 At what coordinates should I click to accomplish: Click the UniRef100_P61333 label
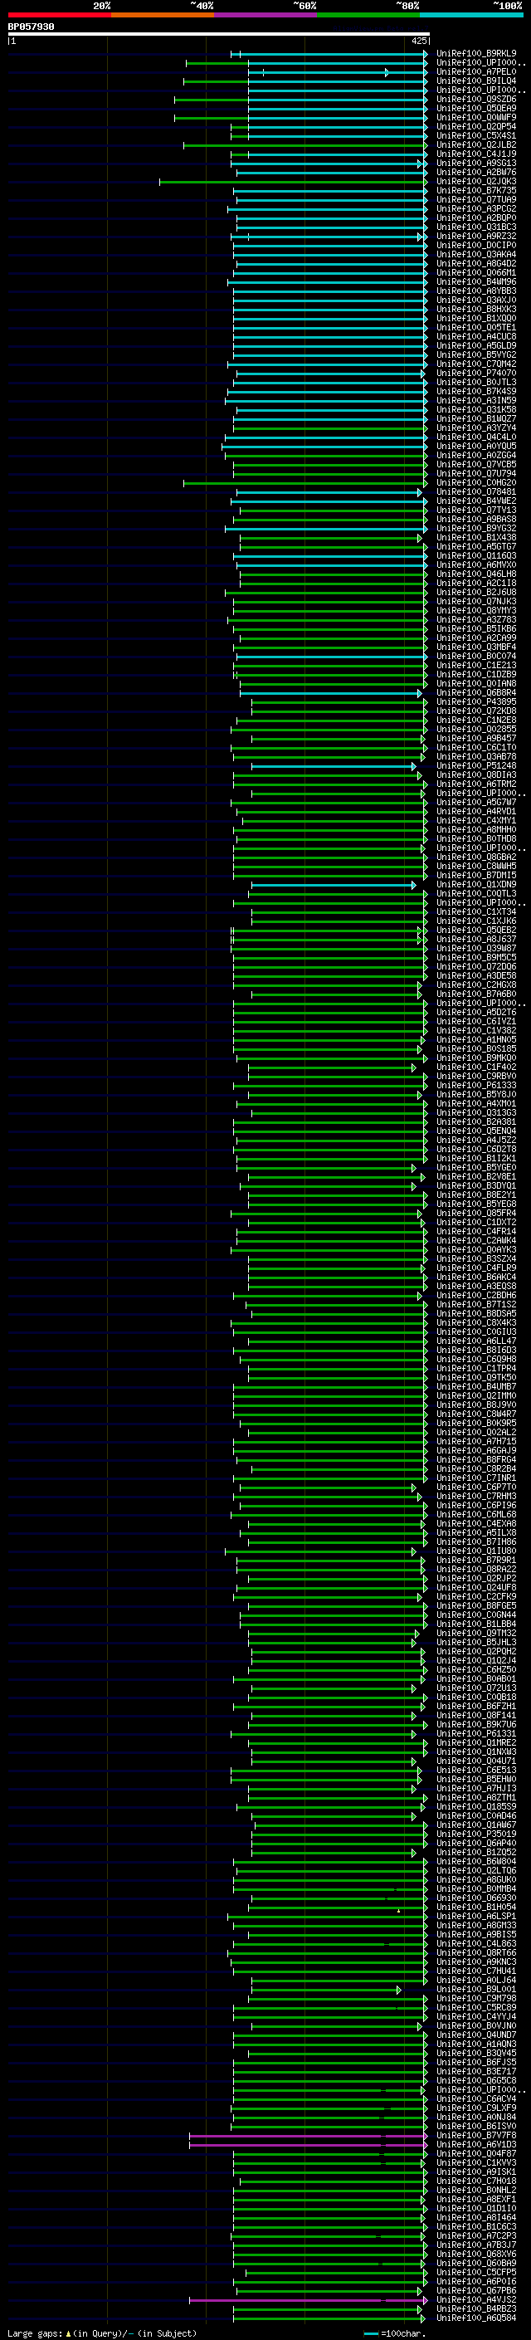tap(475, 1086)
